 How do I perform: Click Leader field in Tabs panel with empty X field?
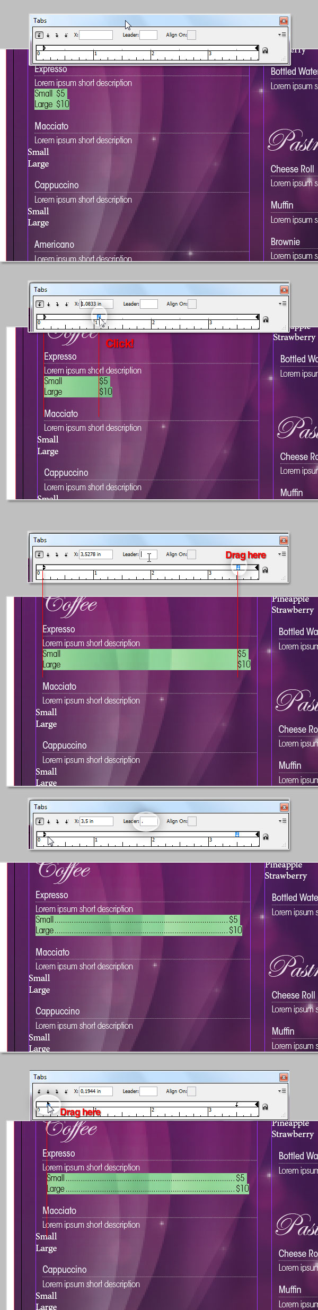pos(148,35)
